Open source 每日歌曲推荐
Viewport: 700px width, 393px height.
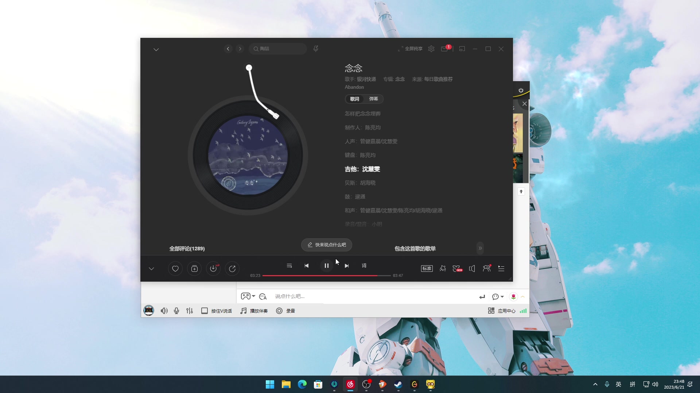(438, 79)
